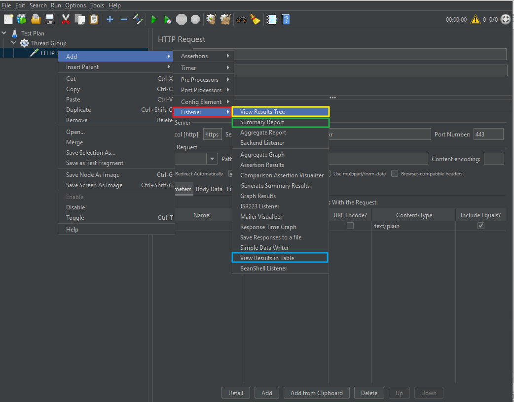This screenshot has height=402, width=514.
Task: Start the test with green play icon
Action: (x=154, y=19)
